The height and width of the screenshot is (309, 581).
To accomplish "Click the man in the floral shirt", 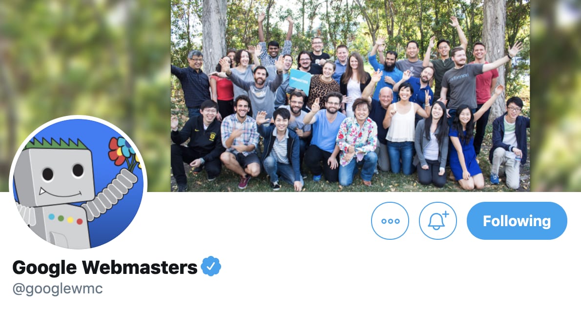I will pyautogui.click(x=357, y=142).
